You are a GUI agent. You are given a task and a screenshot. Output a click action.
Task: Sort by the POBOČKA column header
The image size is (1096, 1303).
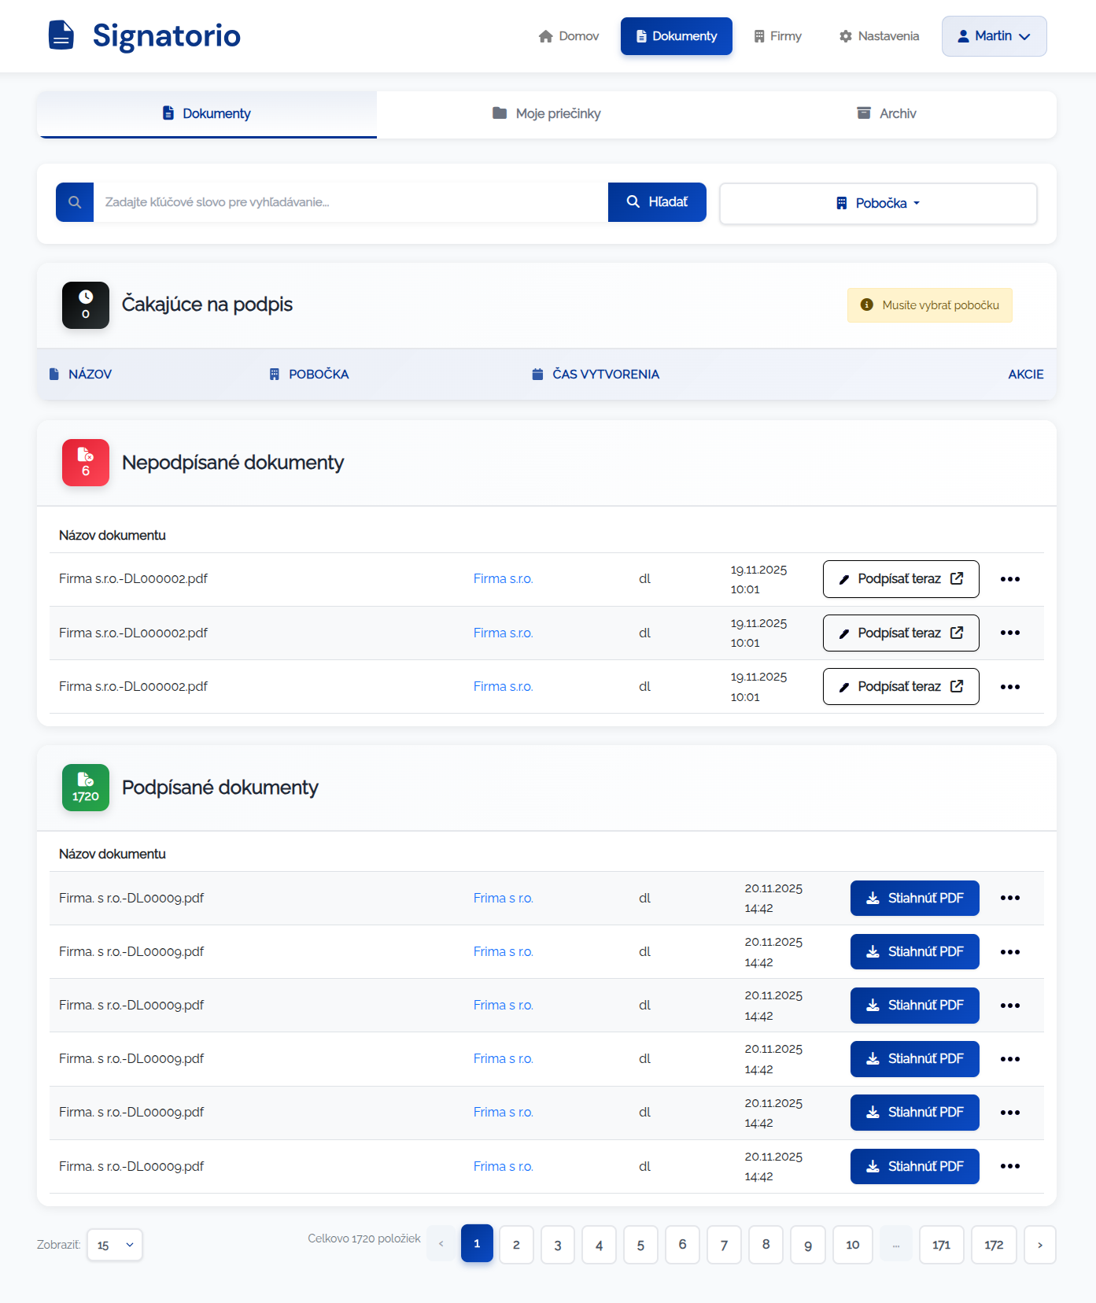(309, 375)
